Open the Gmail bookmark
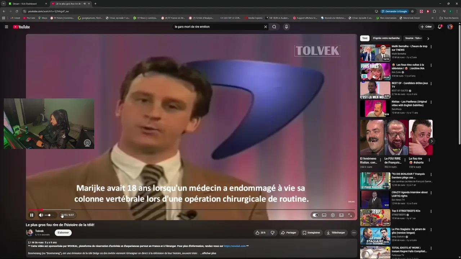 pos(15,18)
